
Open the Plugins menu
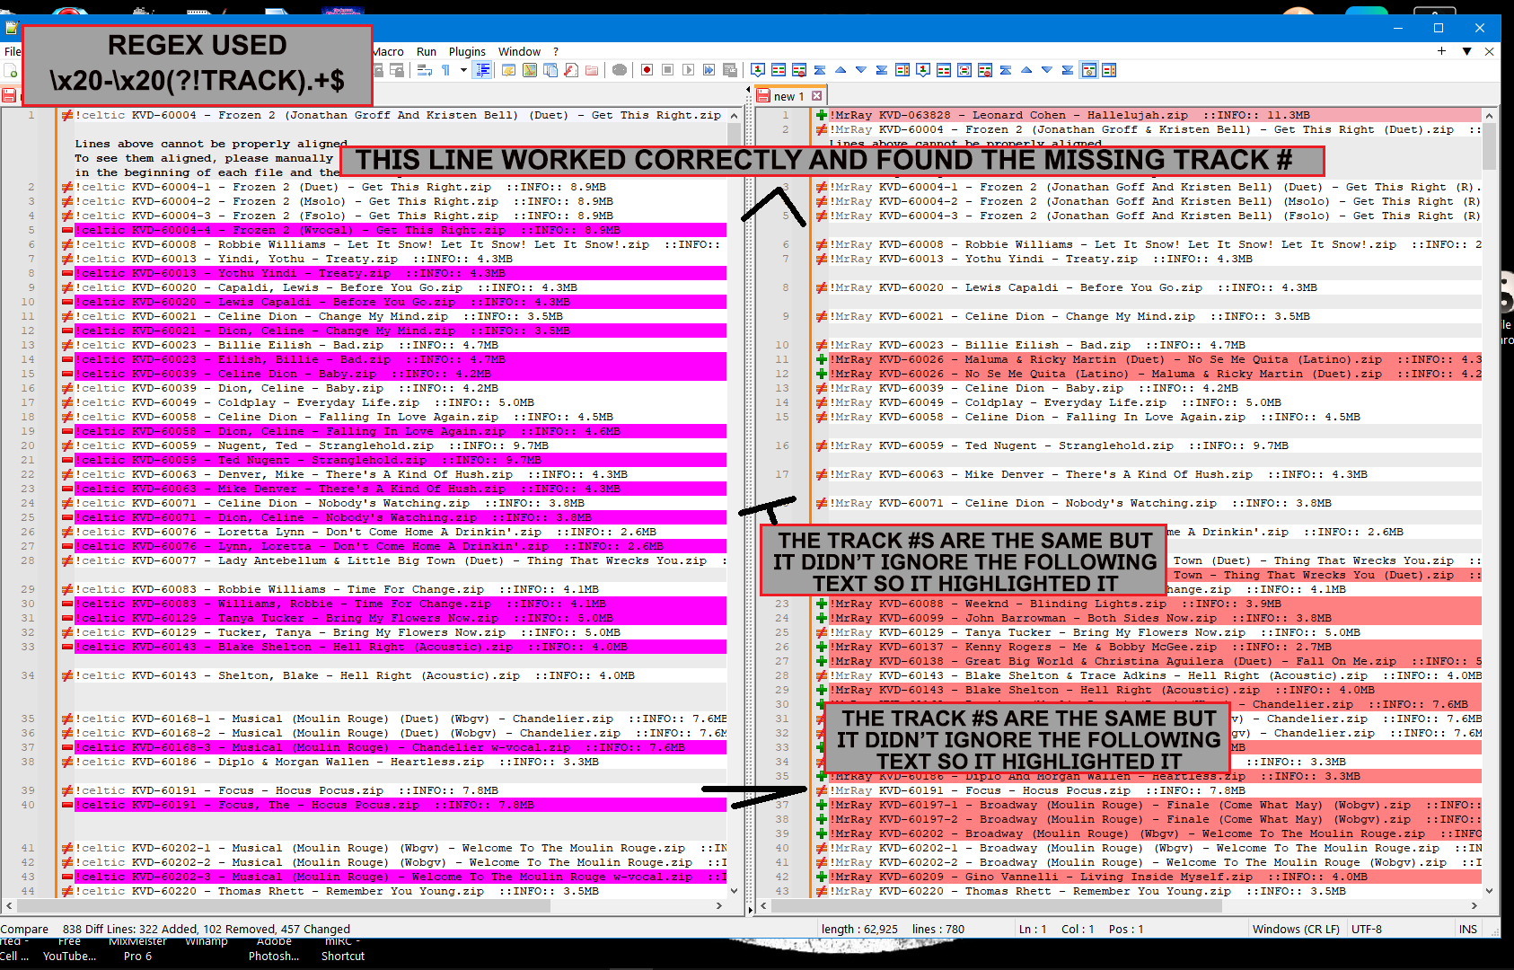[x=467, y=51]
